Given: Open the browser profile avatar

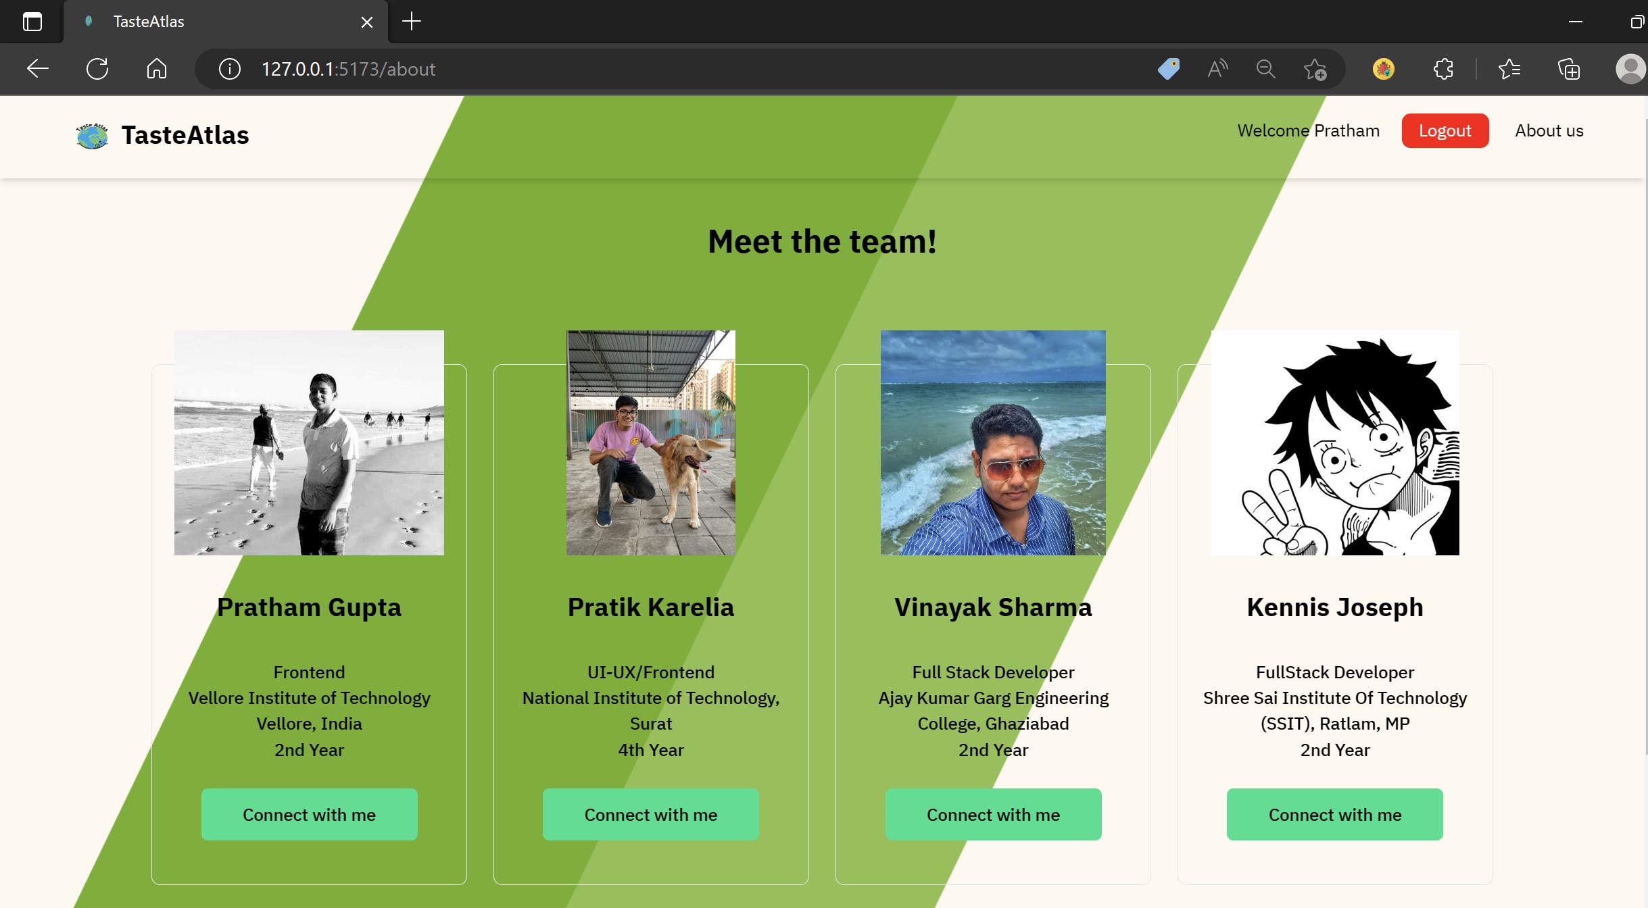Looking at the screenshot, I should click(x=1630, y=69).
